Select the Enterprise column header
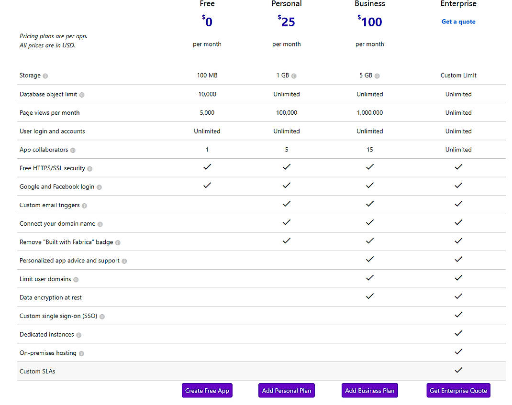 (x=458, y=4)
